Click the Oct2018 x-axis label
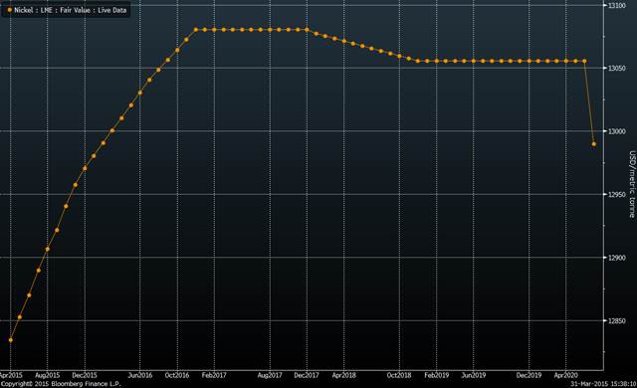The width and height of the screenshot is (637, 388). click(x=399, y=375)
